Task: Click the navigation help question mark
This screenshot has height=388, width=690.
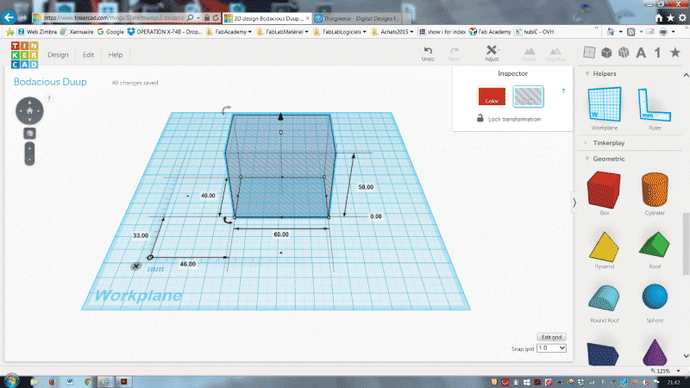Action: coord(49,98)
